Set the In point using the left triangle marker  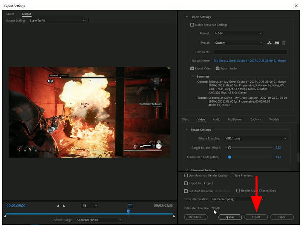(58, 206)
